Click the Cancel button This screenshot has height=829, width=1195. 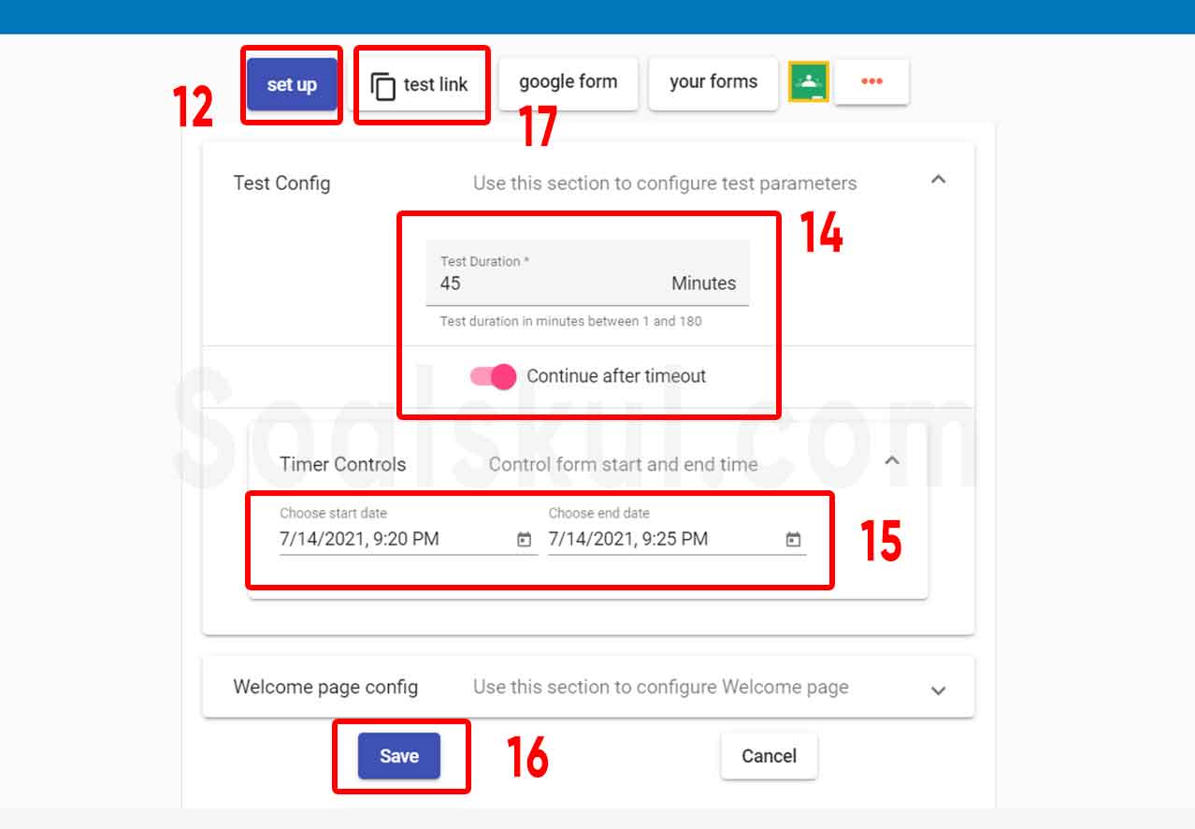click(x=770, y=756)
